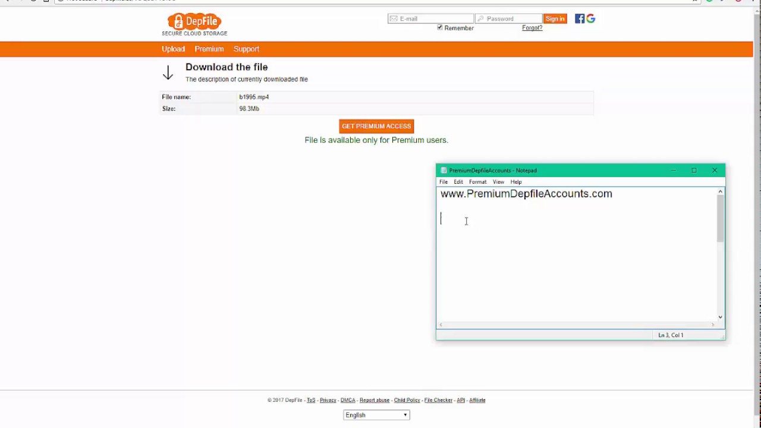761x428 pixels.
Task: Open the Notepad File menu
Action: point(444,182)
